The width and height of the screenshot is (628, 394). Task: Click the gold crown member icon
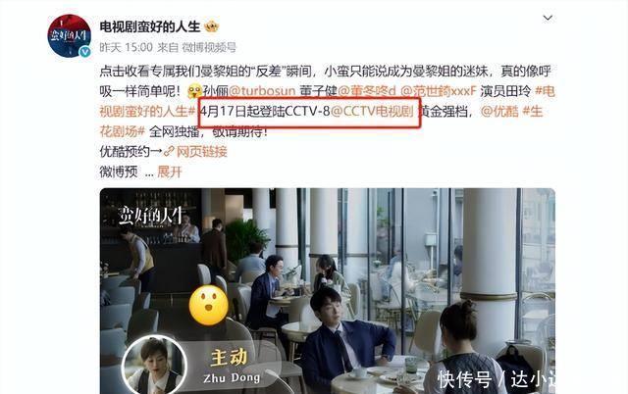click(212, 26)
